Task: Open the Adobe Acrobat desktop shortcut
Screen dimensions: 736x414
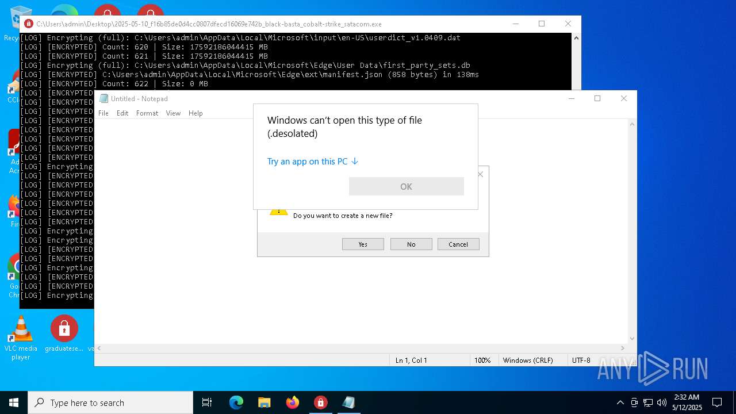Action: [x=14, y=151]
